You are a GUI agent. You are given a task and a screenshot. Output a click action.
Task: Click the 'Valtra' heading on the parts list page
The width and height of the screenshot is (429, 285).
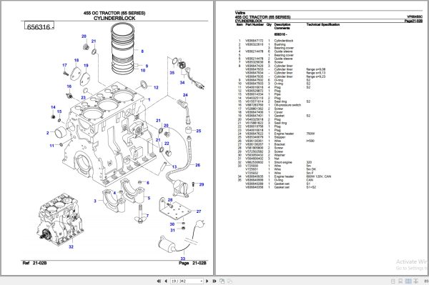(x=240, y=13)
